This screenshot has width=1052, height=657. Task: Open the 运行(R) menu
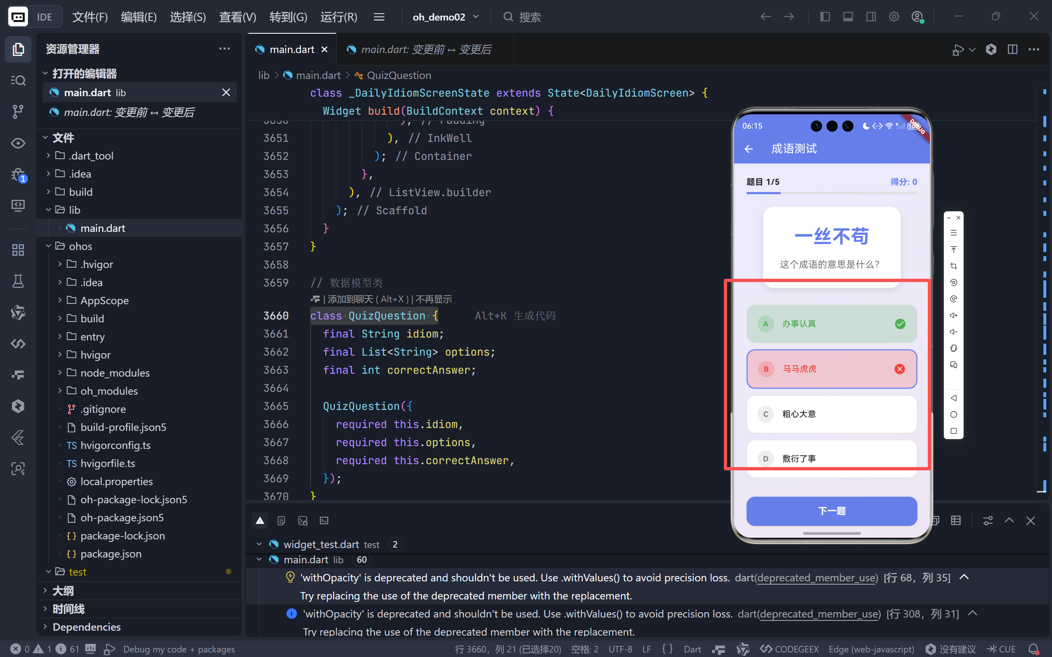pos(338,17)
